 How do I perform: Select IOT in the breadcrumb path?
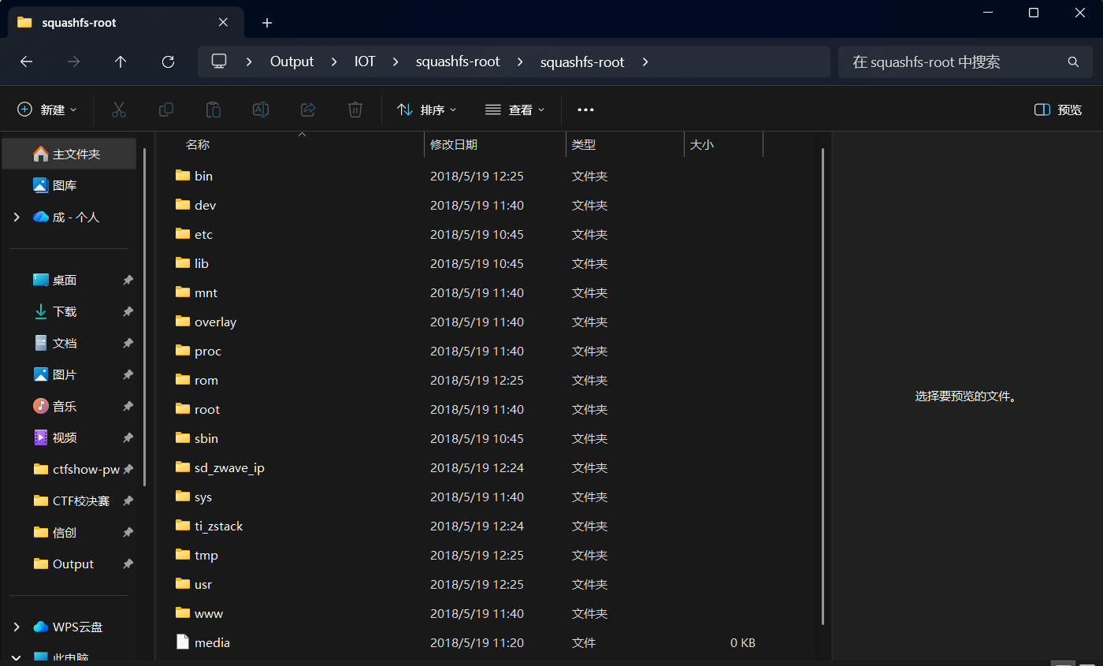click(x=365, y=61)
